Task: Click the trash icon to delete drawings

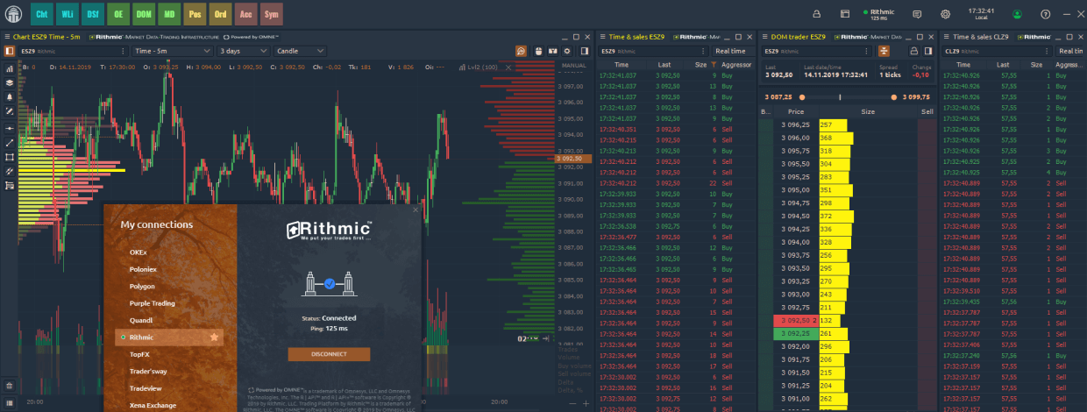Action: tap(10, 385)
